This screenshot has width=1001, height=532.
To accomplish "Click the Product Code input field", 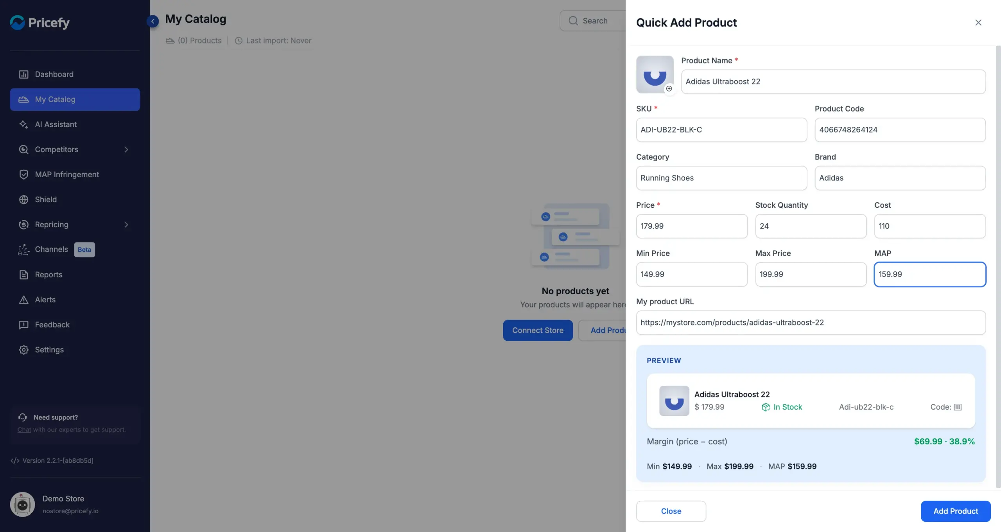I will point(900,130).
